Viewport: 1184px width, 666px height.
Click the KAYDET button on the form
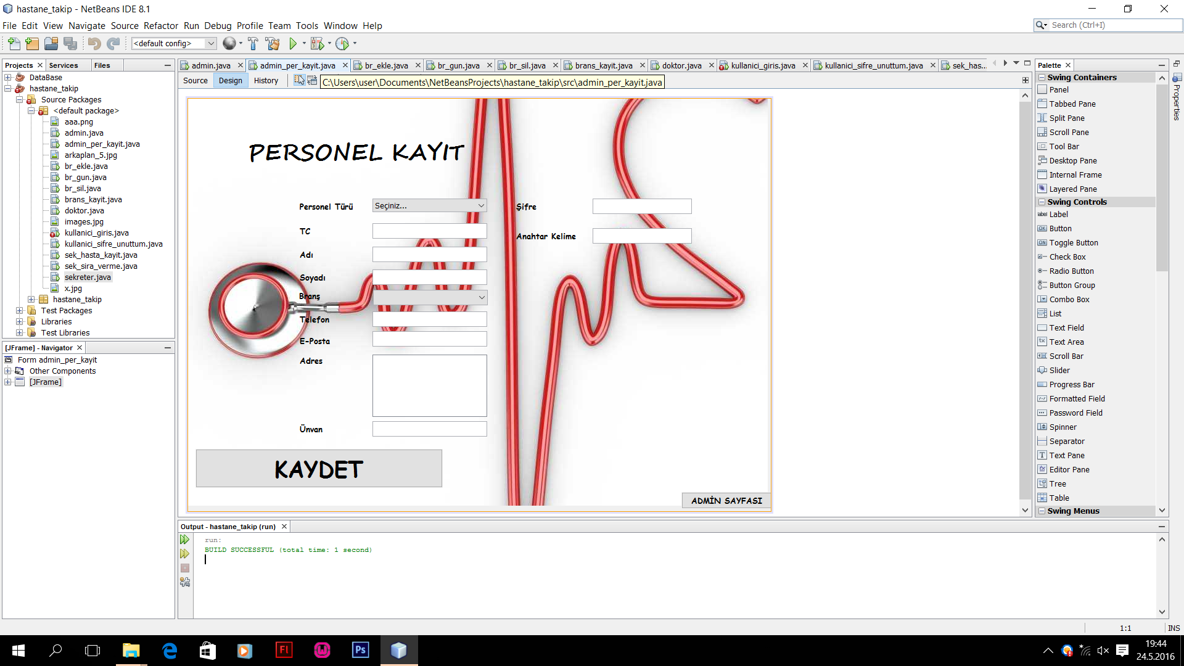[x=319, y=469]
